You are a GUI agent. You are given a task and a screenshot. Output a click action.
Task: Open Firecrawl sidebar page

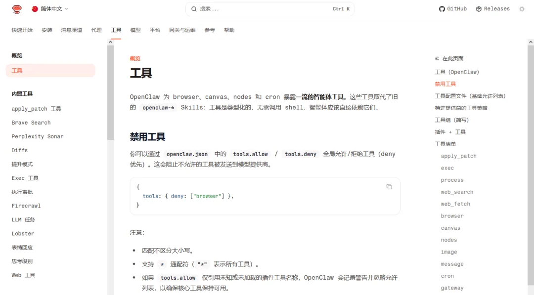(26, 206)
